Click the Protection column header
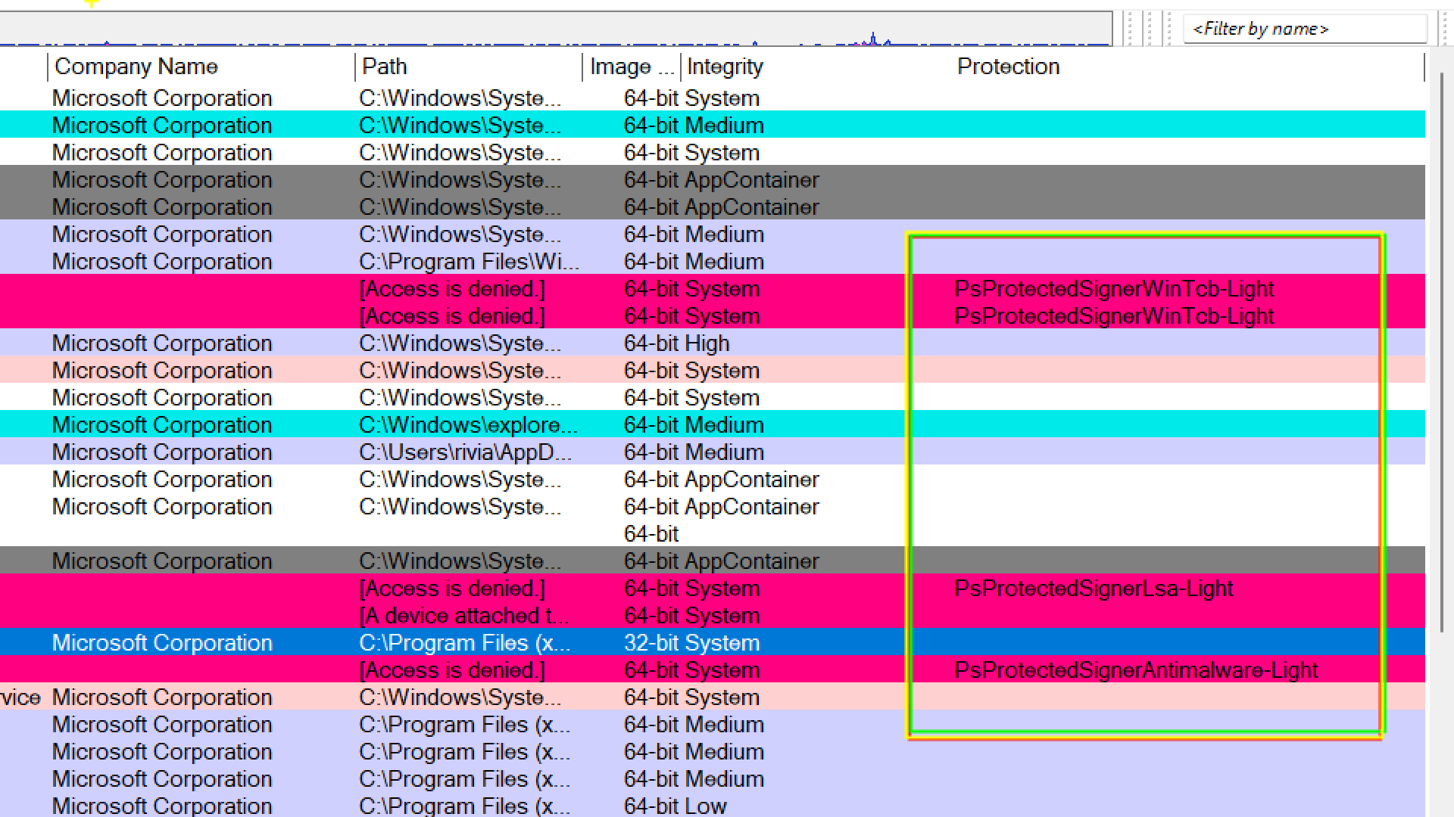The image size is (1454, 817). pos(1008,67)
